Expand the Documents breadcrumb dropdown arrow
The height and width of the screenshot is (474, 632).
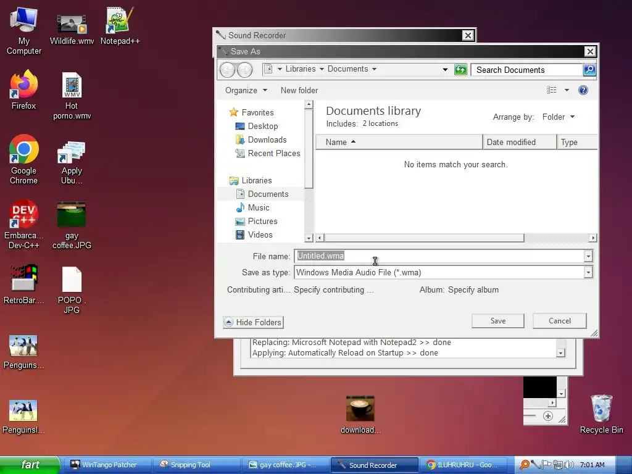[374, 69]
